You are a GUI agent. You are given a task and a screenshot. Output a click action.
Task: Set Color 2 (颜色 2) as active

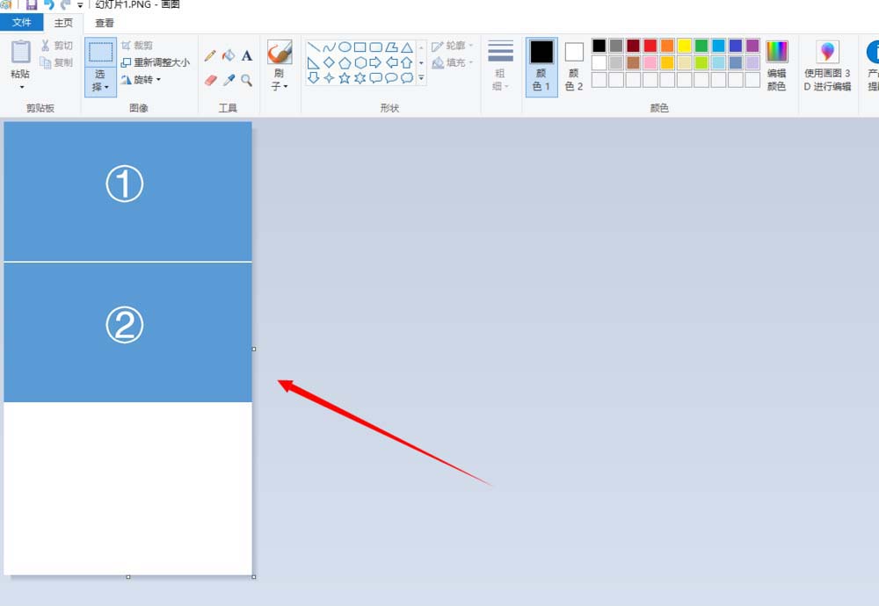click(574, 67)
